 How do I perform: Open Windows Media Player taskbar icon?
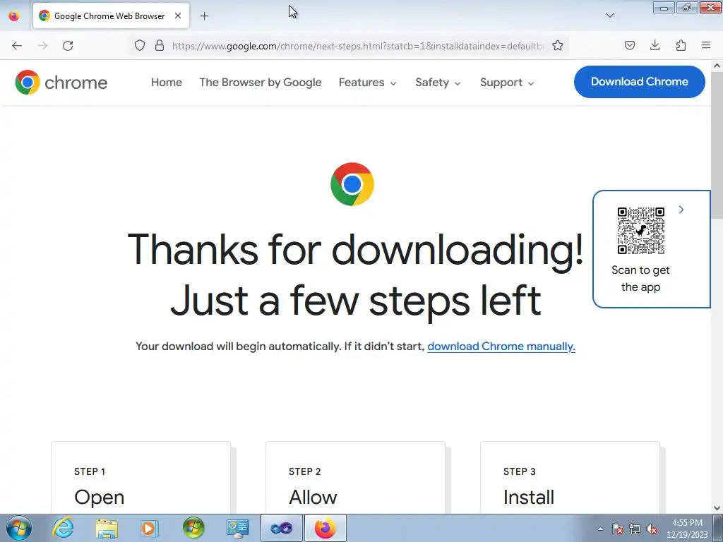tap(150, 528)
